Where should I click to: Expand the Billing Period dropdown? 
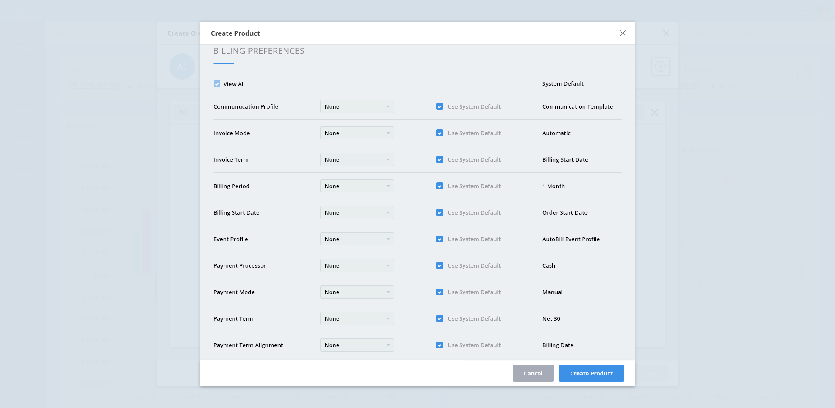click(357, 186)
